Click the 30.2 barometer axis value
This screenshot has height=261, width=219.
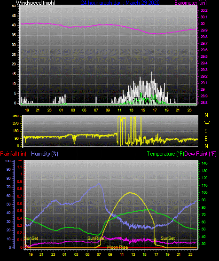204,10
